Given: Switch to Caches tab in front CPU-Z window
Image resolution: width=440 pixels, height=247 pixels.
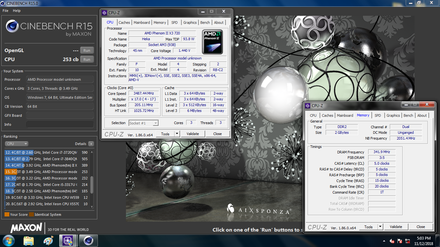Looking at the screenshot, I should (x=124, y=23).
